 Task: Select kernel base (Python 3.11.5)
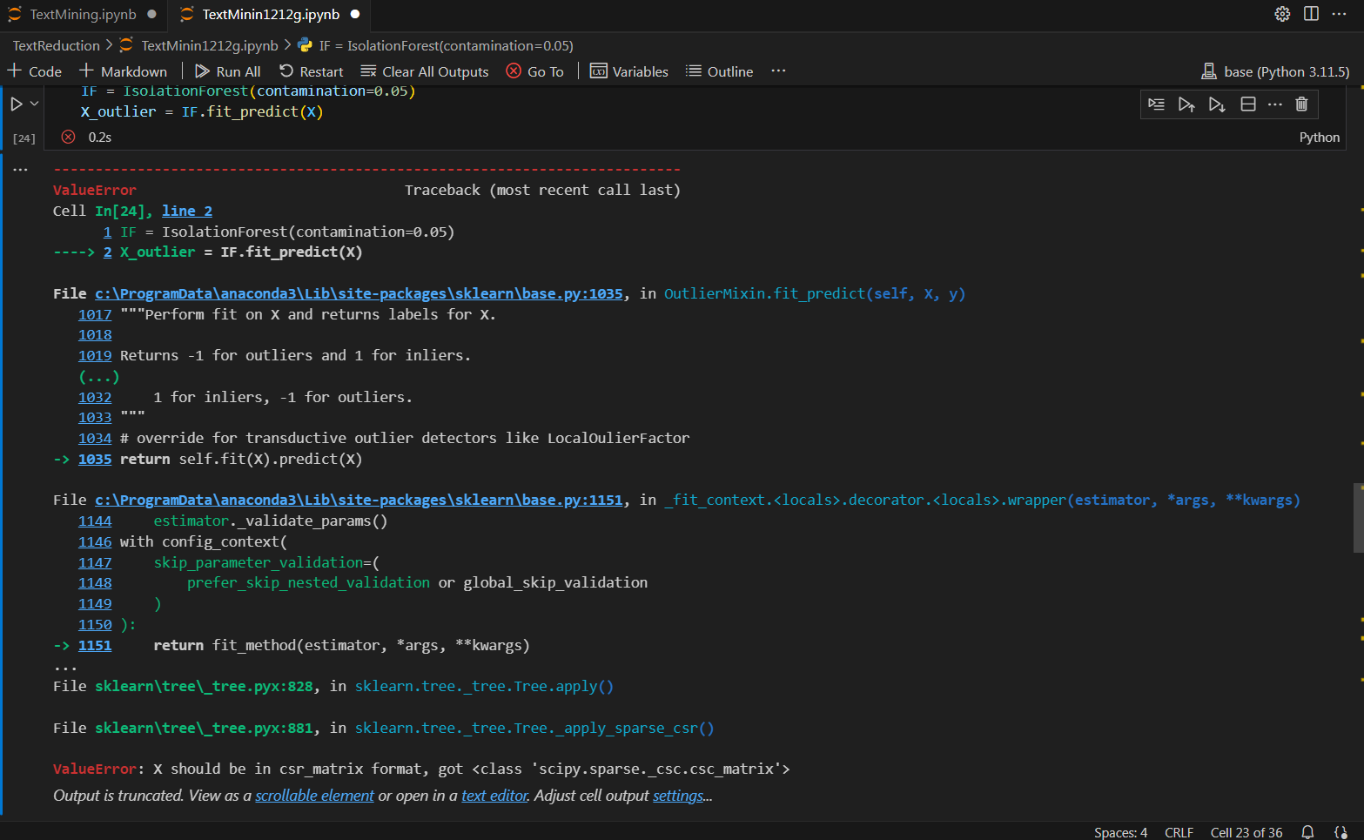point(1276,71)
